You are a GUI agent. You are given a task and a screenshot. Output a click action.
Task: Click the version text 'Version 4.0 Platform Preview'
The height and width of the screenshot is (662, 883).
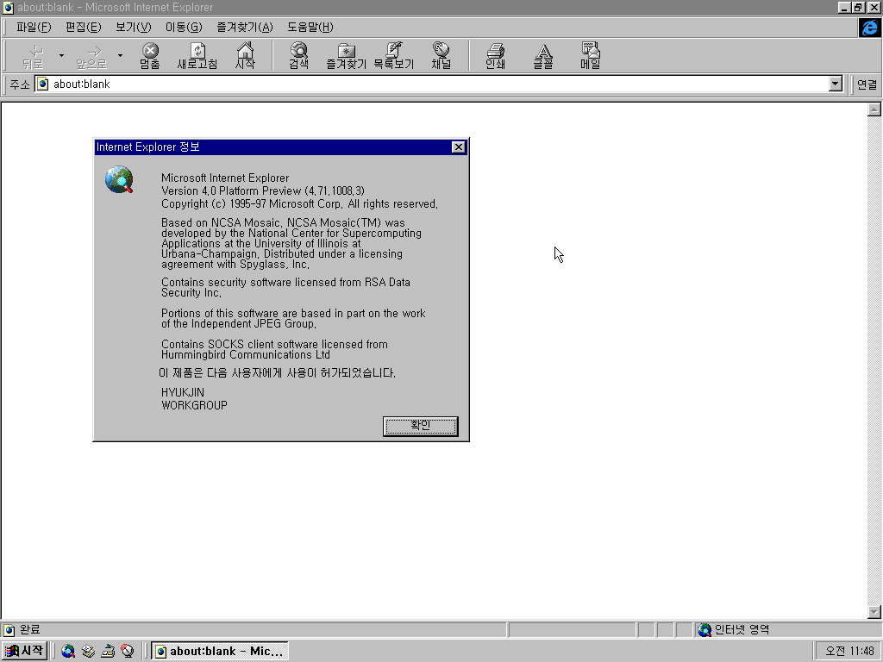pos(231,190)
